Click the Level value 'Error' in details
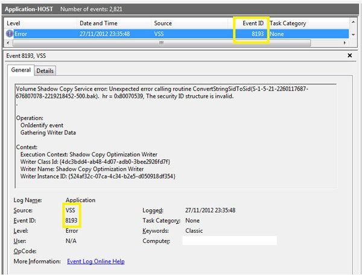The height and width of the screenshot is (275, 362). pos(72,231)
